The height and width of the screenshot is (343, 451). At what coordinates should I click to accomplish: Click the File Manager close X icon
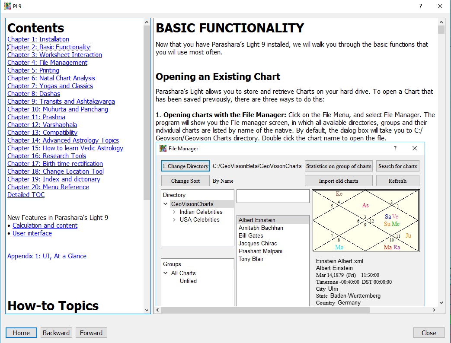[x=415, y=148]
